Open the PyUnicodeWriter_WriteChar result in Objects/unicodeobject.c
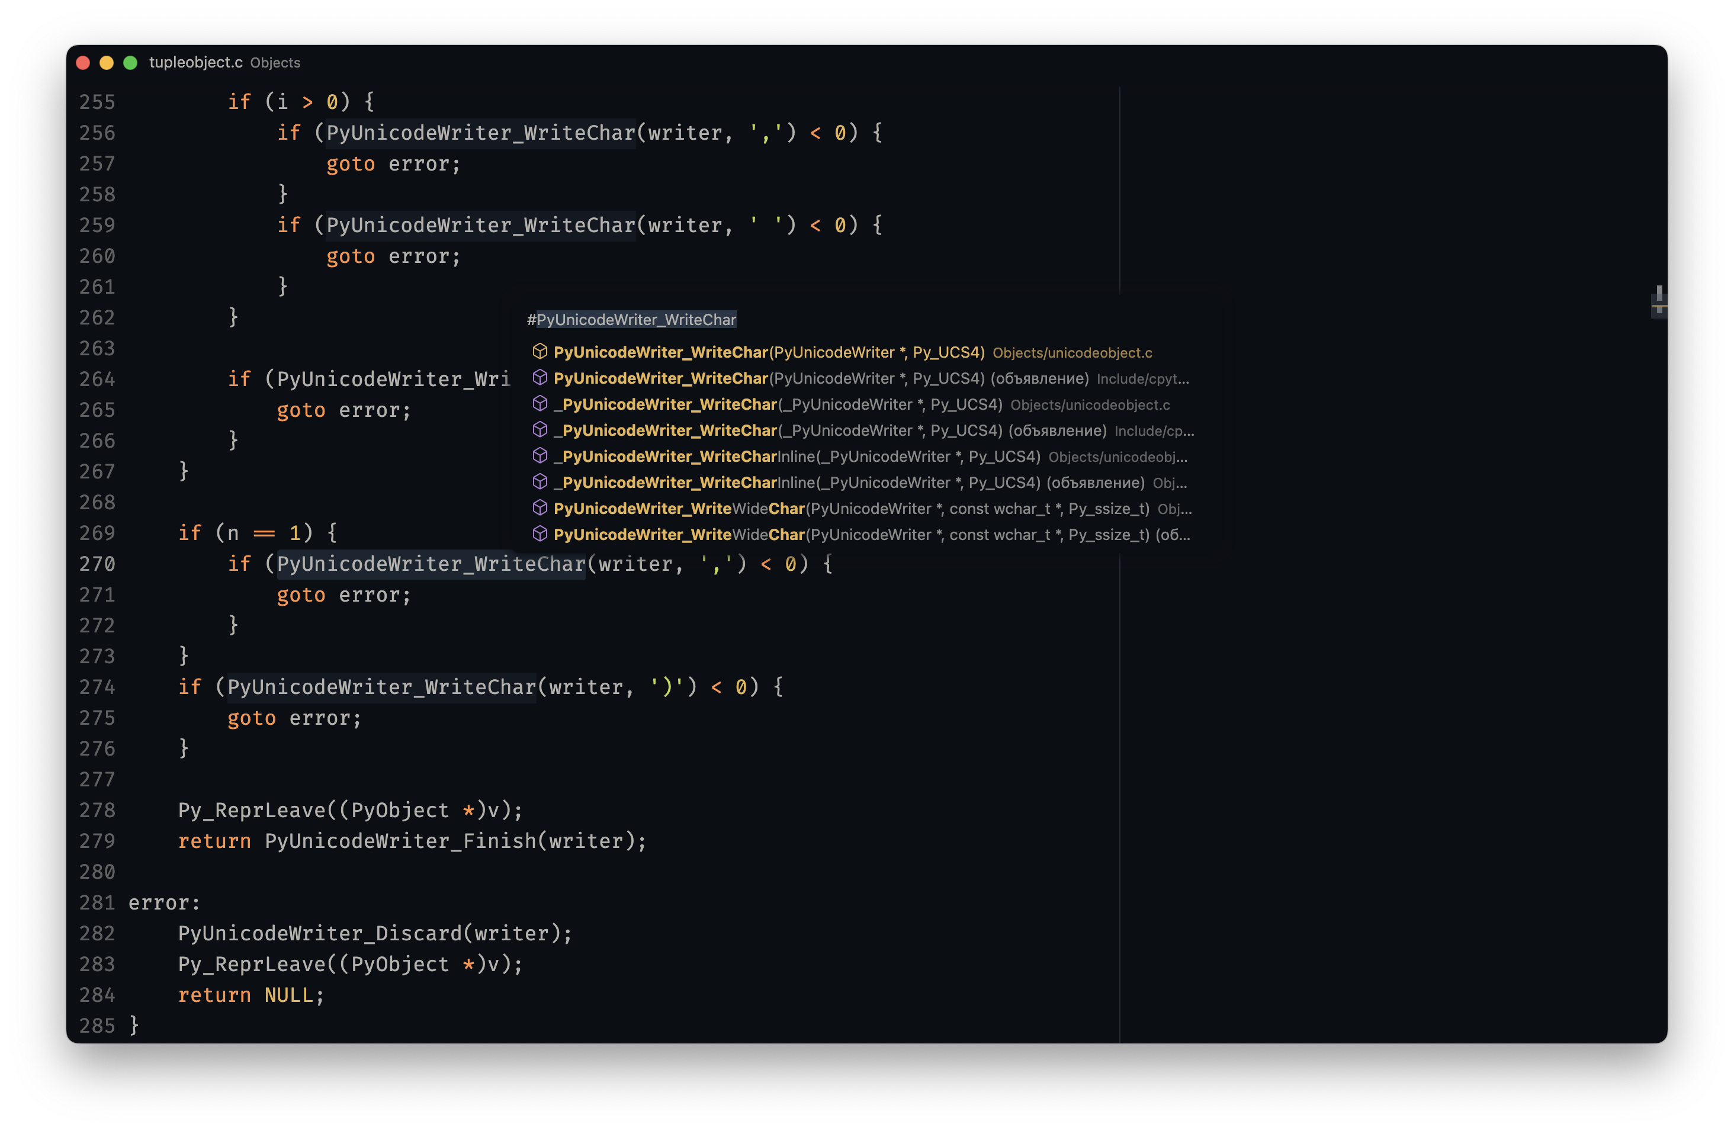This screenshot has height=1131, width=1734. tap(860, 352)
